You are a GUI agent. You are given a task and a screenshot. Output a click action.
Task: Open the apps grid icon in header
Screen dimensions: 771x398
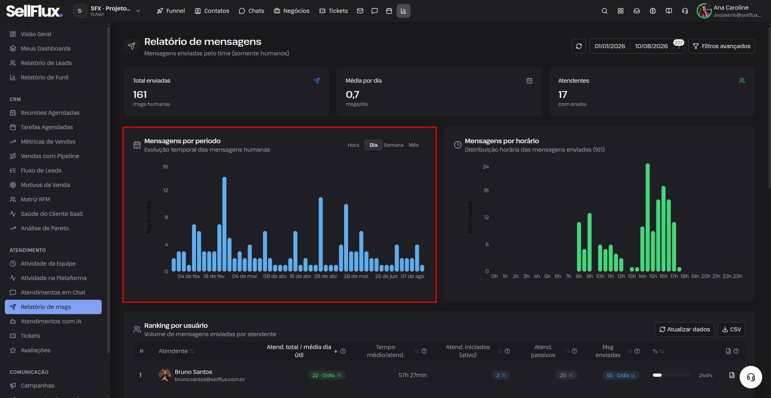(621, 11)
